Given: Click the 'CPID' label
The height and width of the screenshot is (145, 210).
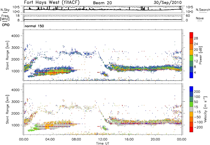Looking at the screenshot, I should click(x=6, y=25).
